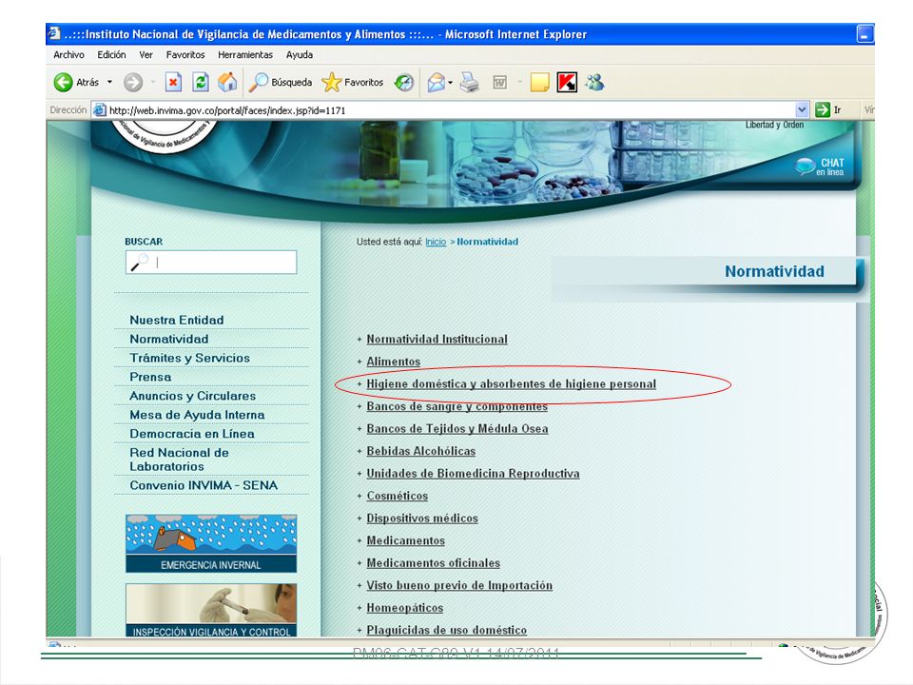The width and height of the screenshot is (913, 685).
Task: Expand the Alimentos plus sign
Action: (x=359, y=362)
